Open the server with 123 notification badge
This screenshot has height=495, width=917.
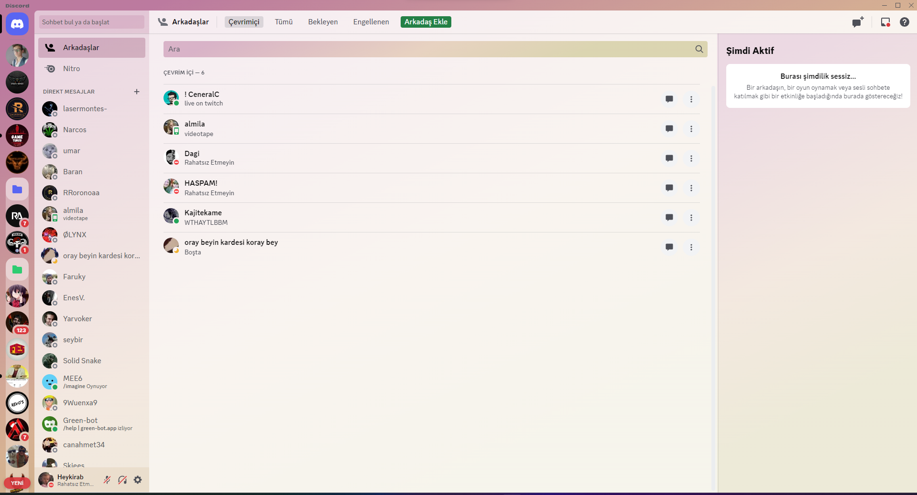click(x=17, y=323)
